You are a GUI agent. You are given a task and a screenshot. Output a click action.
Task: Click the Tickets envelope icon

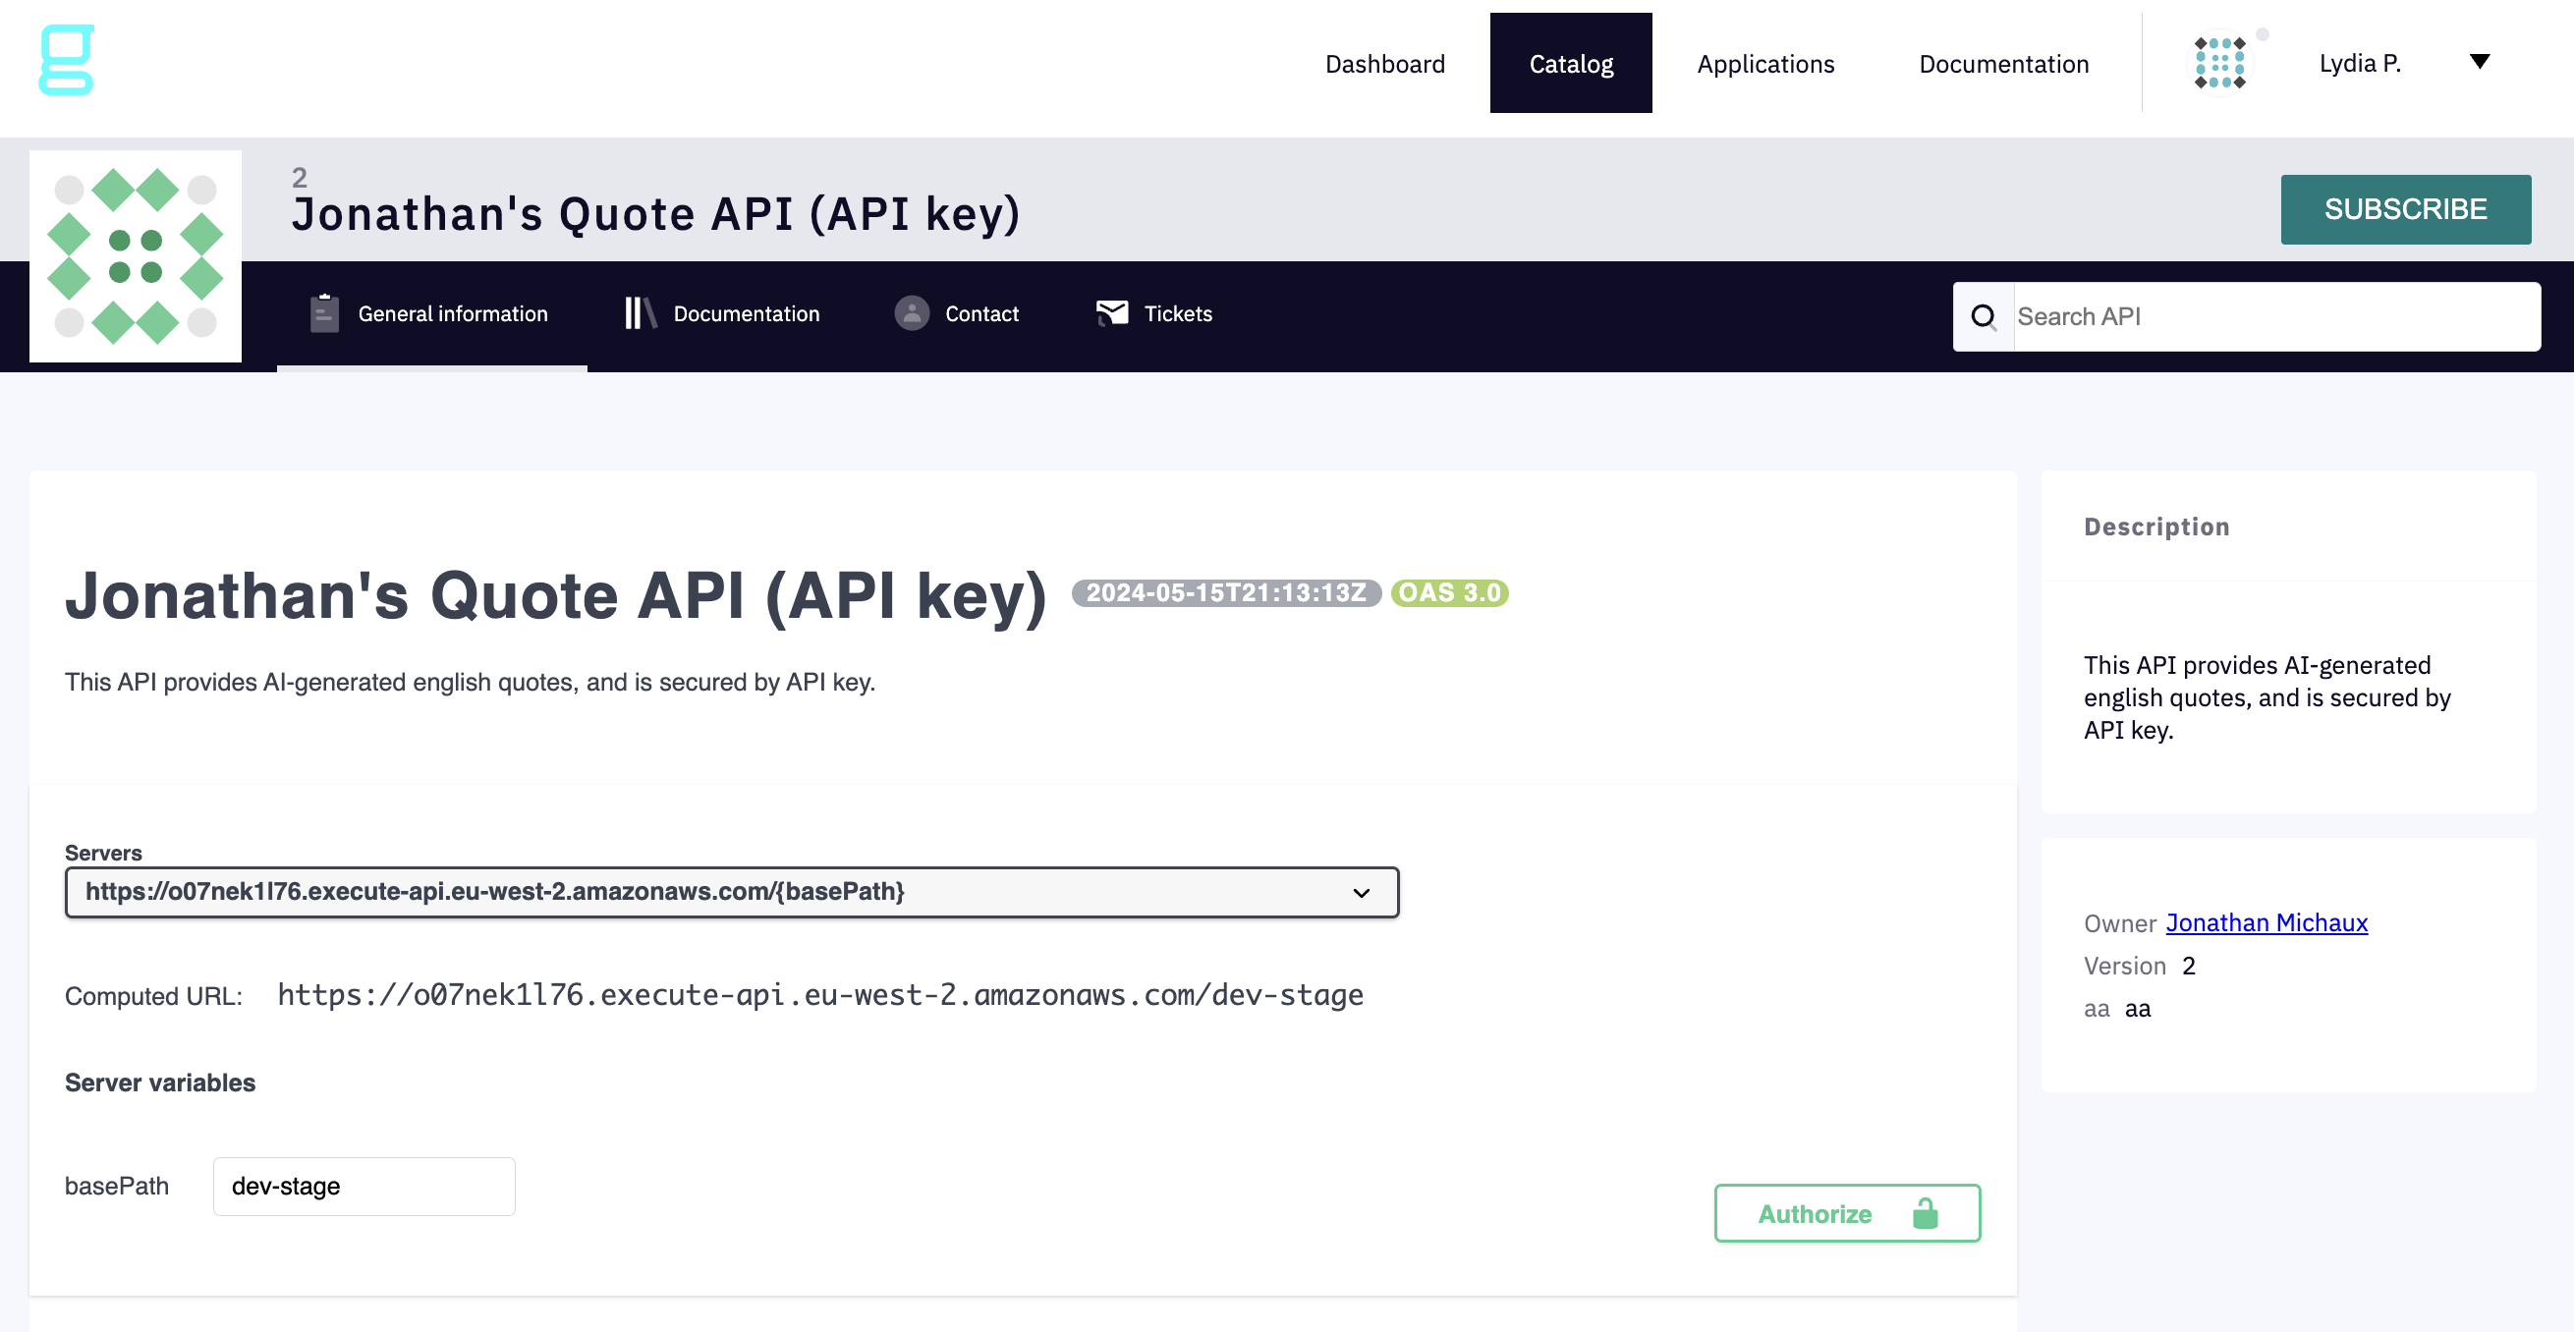1111,313
